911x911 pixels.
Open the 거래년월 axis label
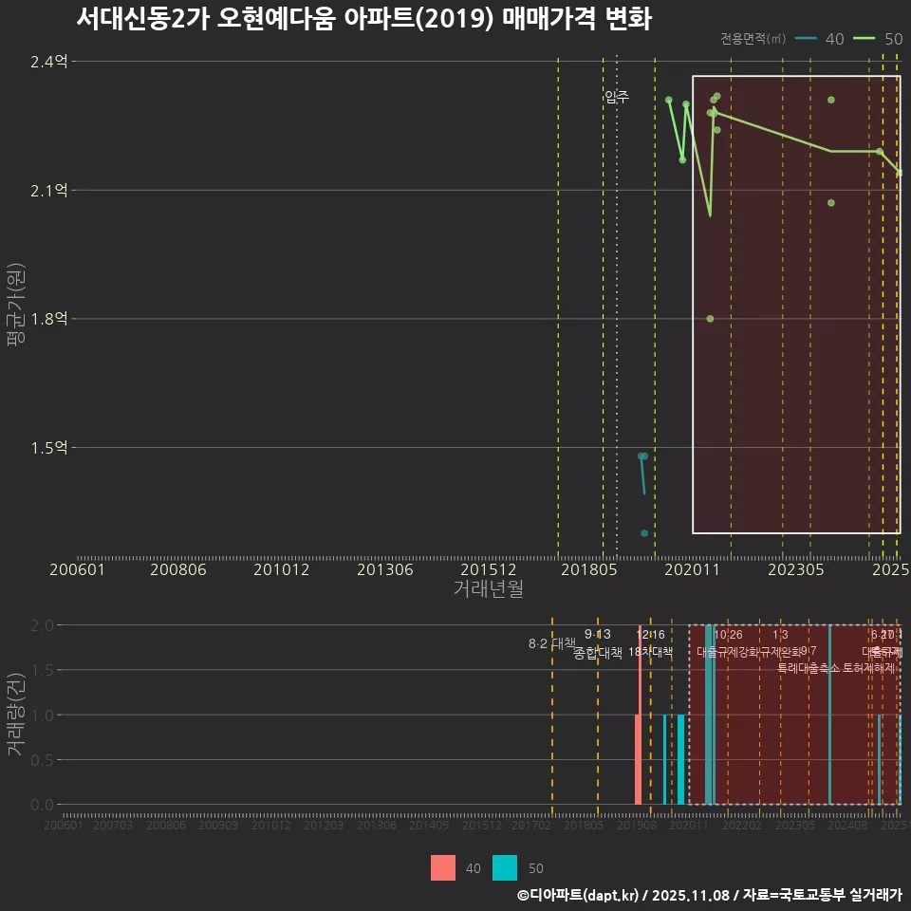pyautogui.click(x=489, y=586)
